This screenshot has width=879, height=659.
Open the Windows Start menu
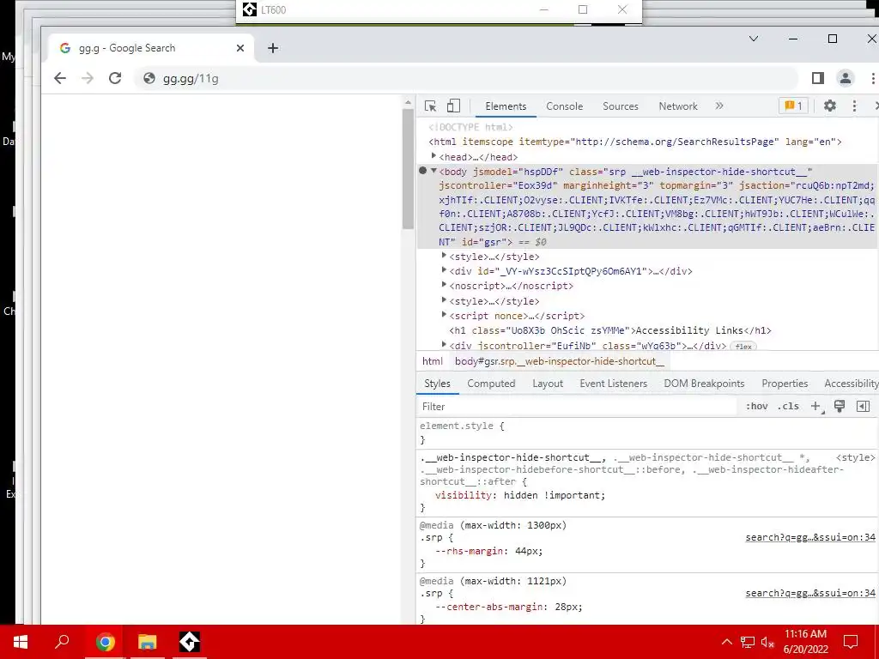(x=21, y=642)
